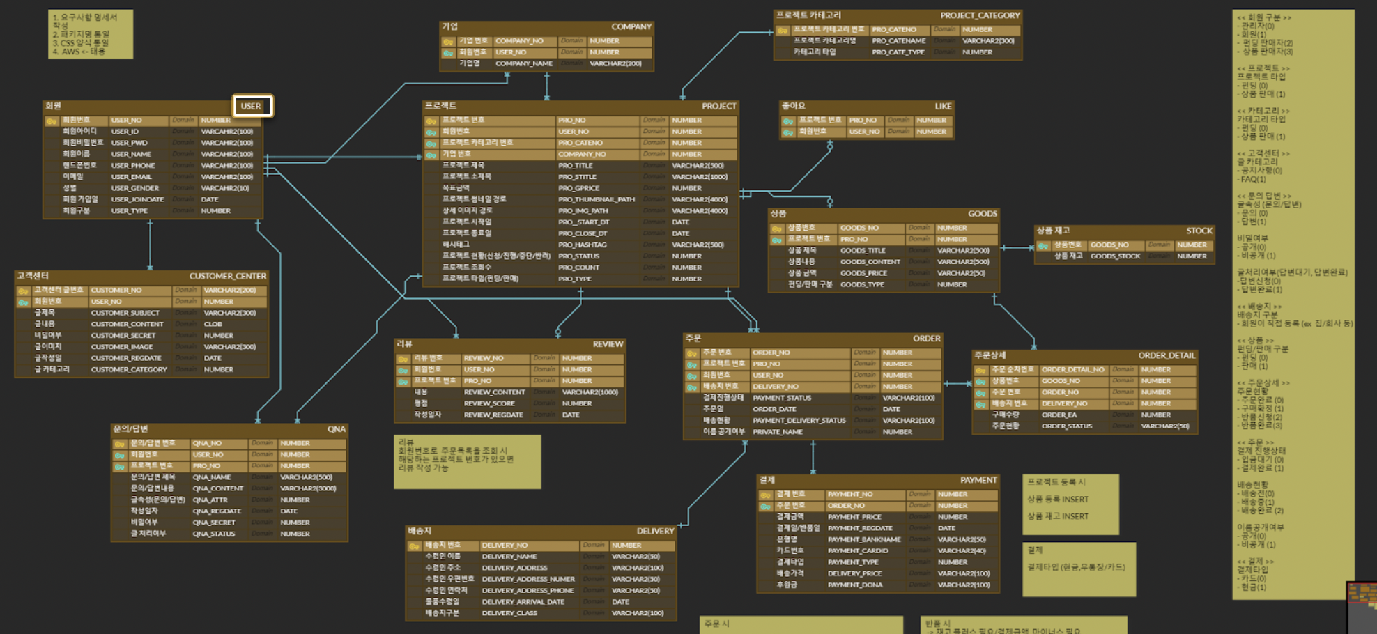Click the key icon beside PAYMENT_NO in PAYMENT table
Viewport: 1377px width, 634px height.
point(766,495)
